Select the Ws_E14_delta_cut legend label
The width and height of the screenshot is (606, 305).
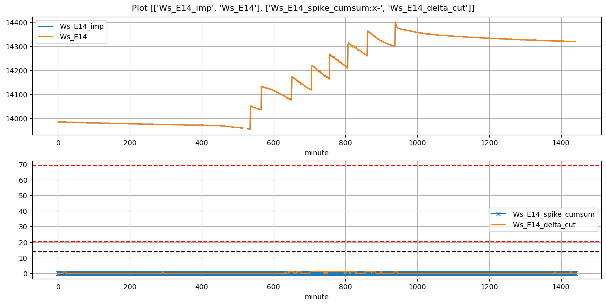[x=544, y=224]
